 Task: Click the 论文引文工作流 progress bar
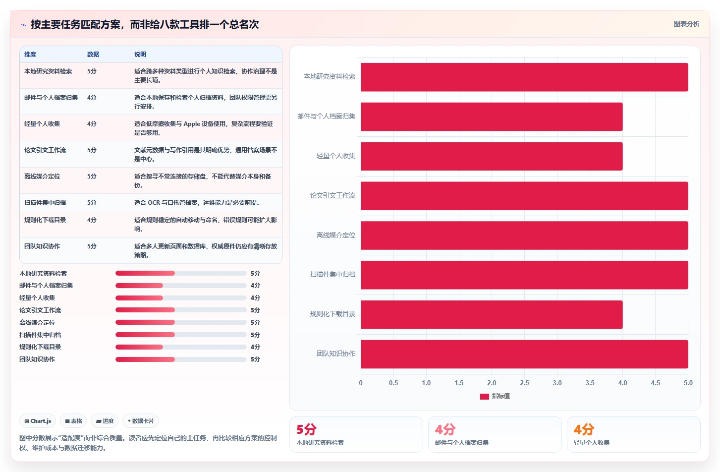tap(181, 310)
